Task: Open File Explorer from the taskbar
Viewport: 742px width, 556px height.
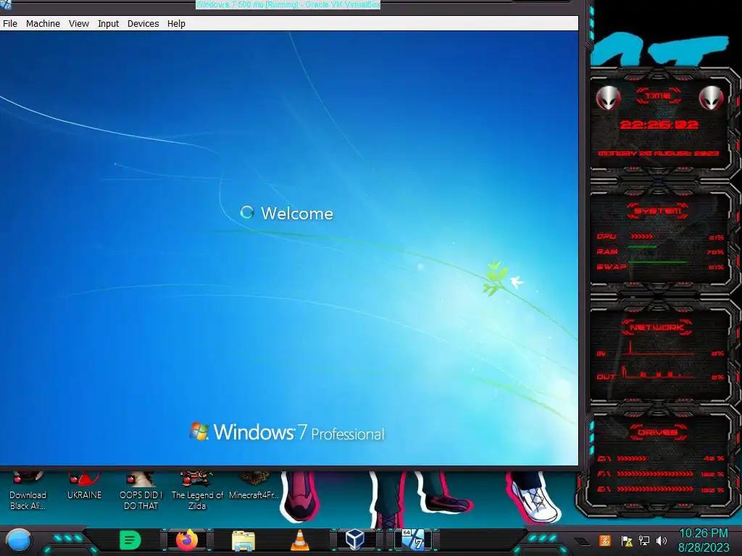Action: point(243,541)
